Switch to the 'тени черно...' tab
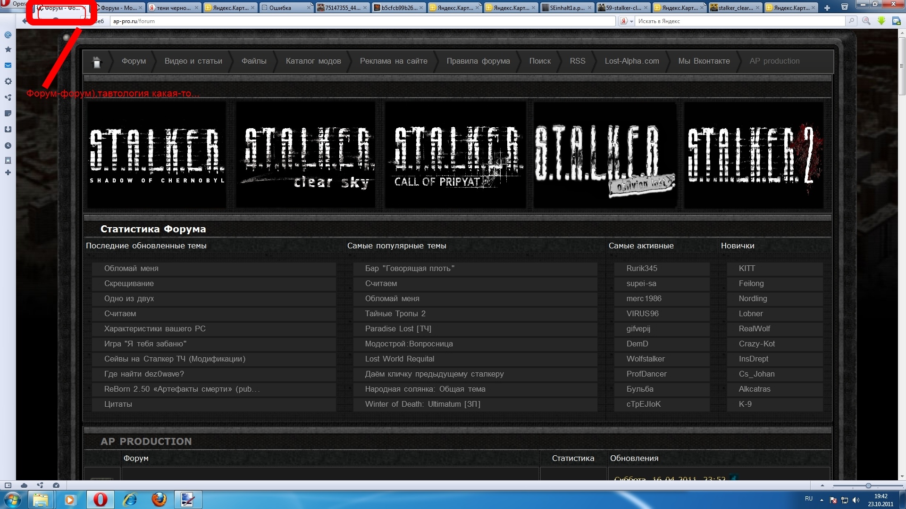The height and width of the screenshot is (509, 906). pyautogui.click(x=174, y=8)
